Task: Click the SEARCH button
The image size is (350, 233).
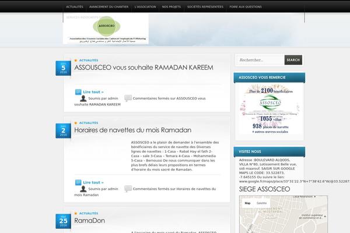Action: pyautogui.click(x=293, y=60)
